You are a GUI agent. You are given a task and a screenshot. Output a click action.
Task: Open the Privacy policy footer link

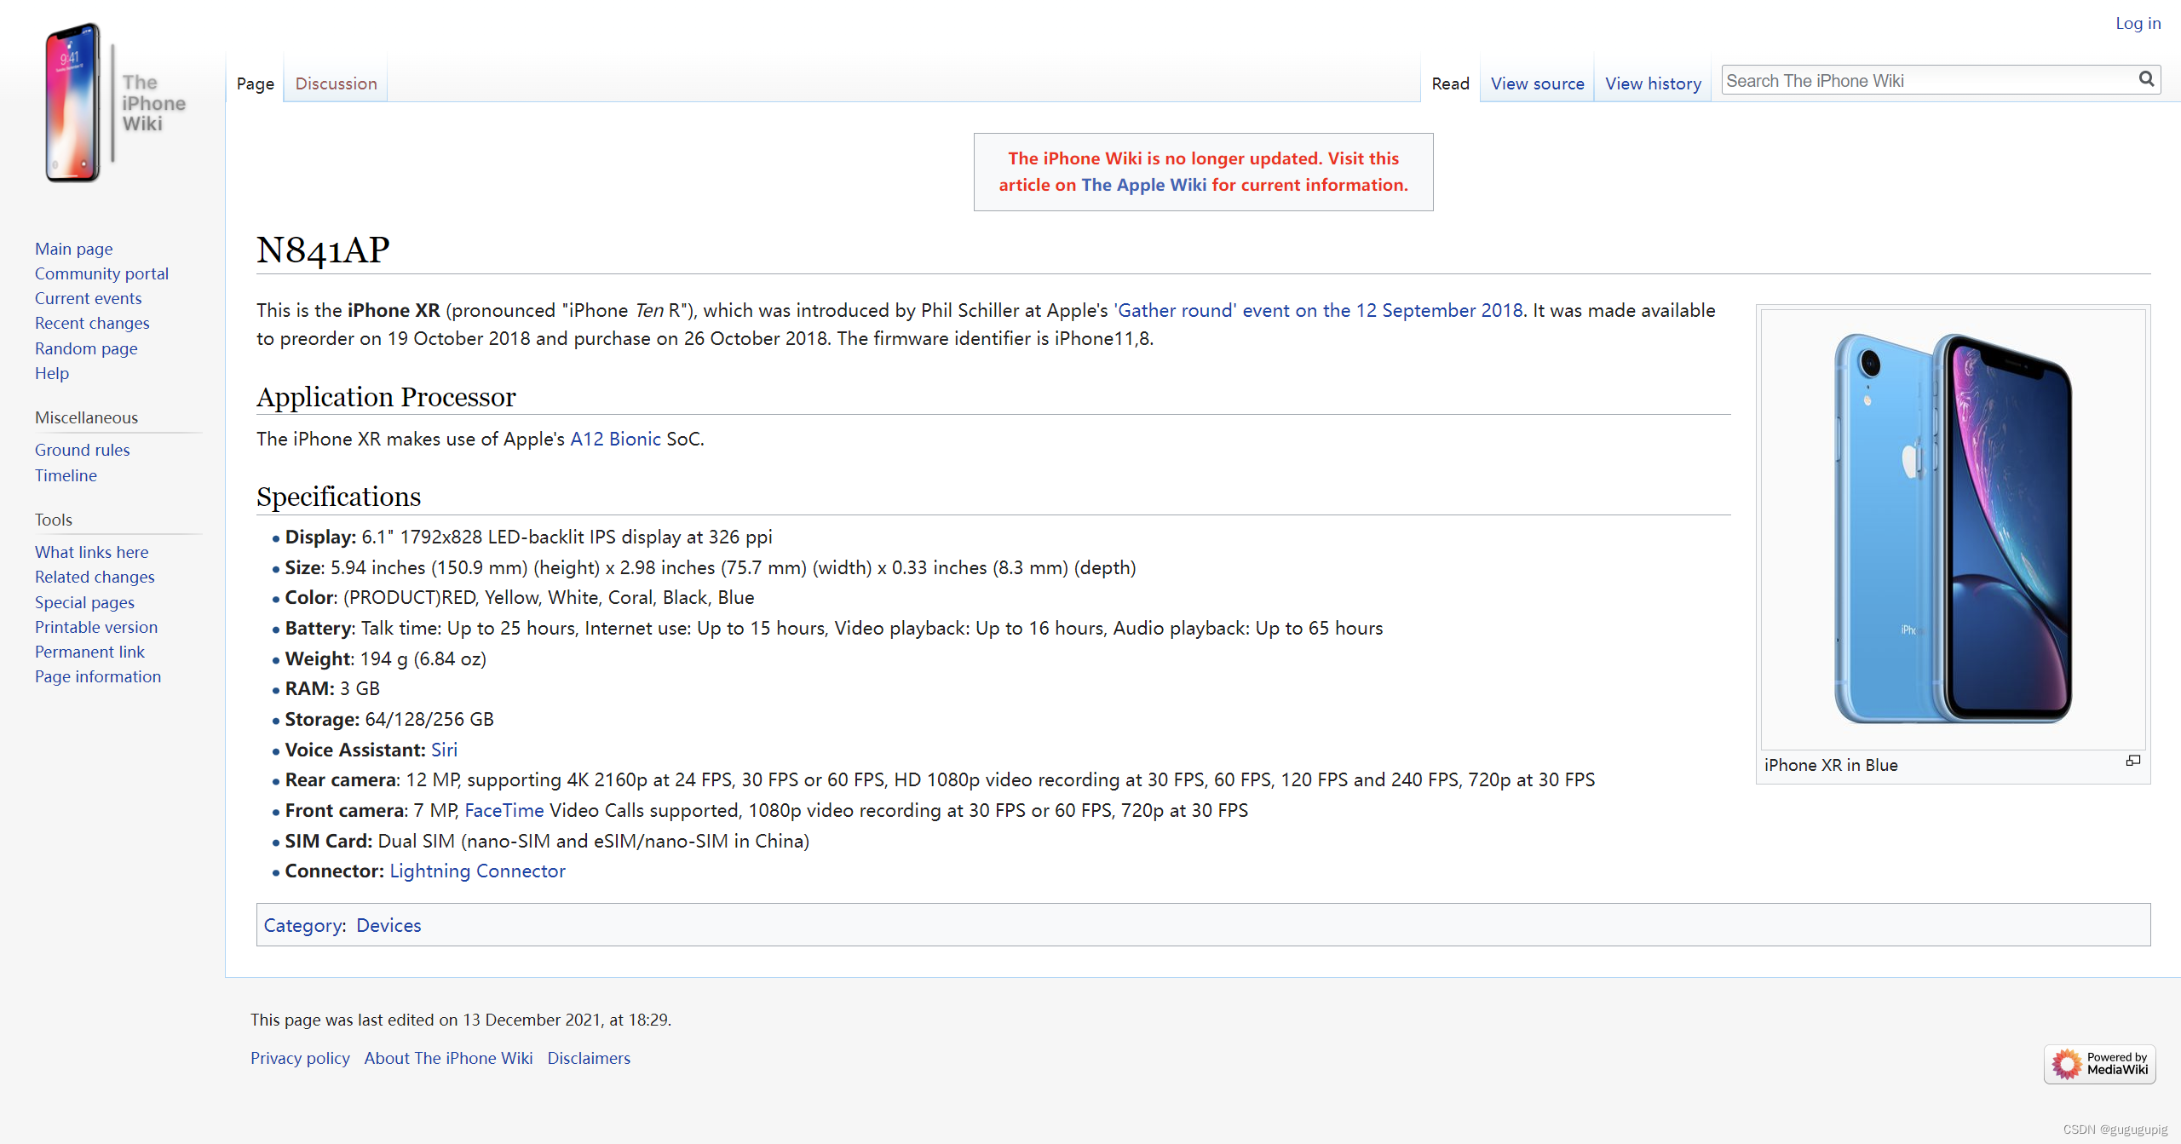300,1058
